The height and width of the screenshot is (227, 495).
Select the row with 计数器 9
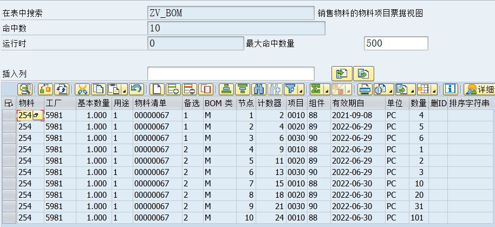9,150
